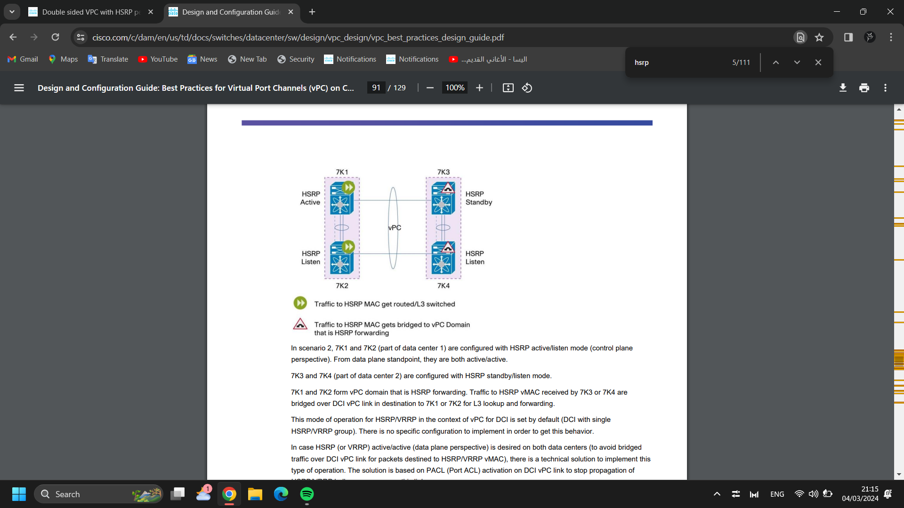Open the PDF viewer more options menu
This screenshot has height=508, width=904.
[885, 87]
